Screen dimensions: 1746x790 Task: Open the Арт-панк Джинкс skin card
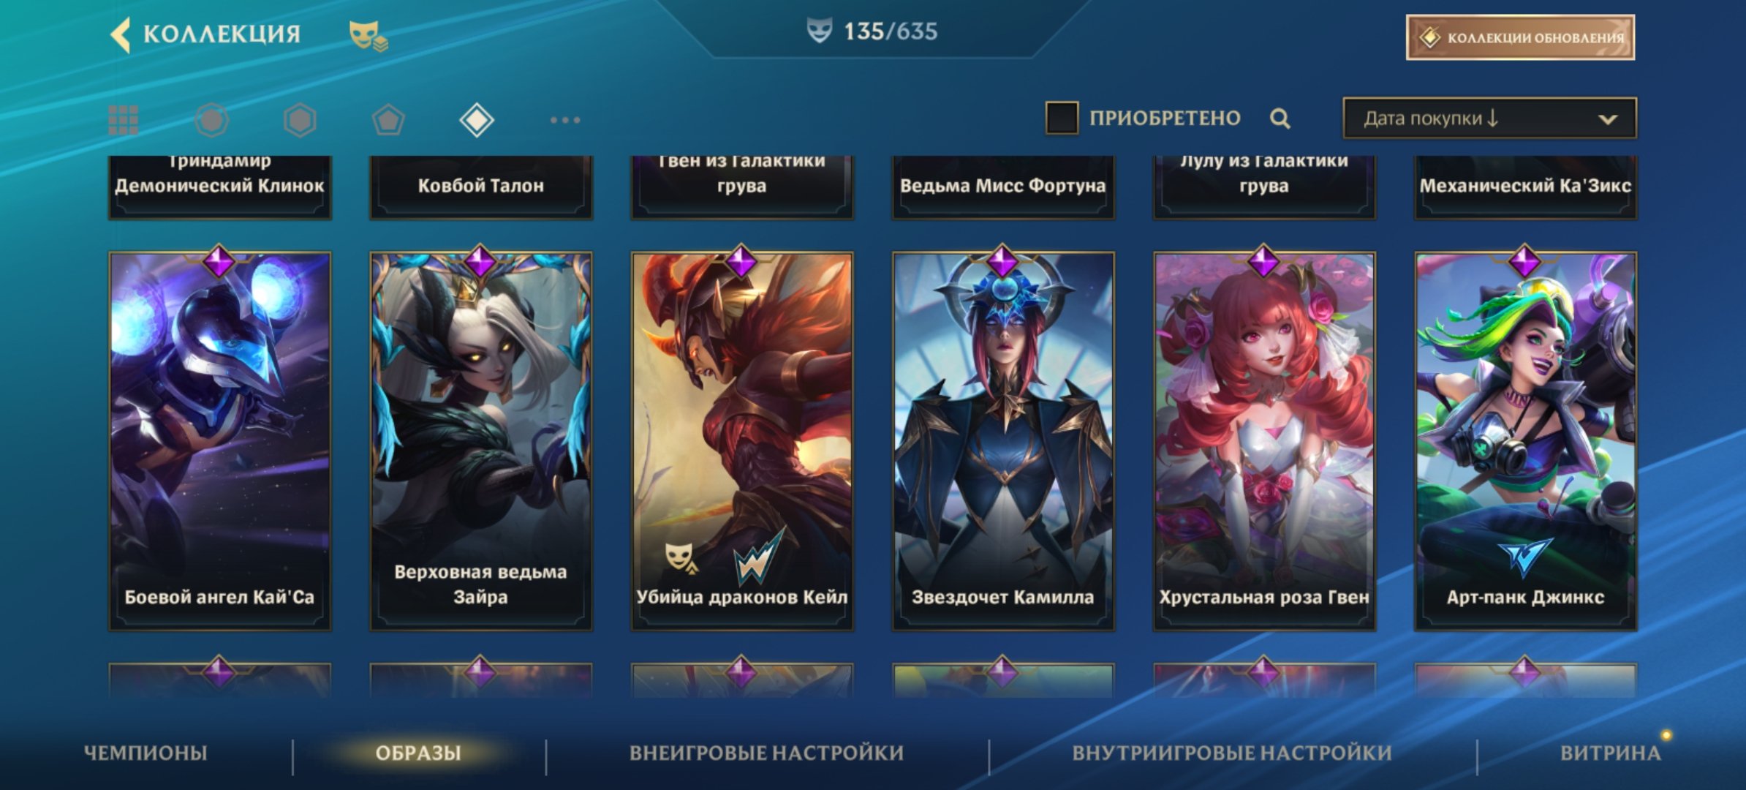[x=1525, y=440]
